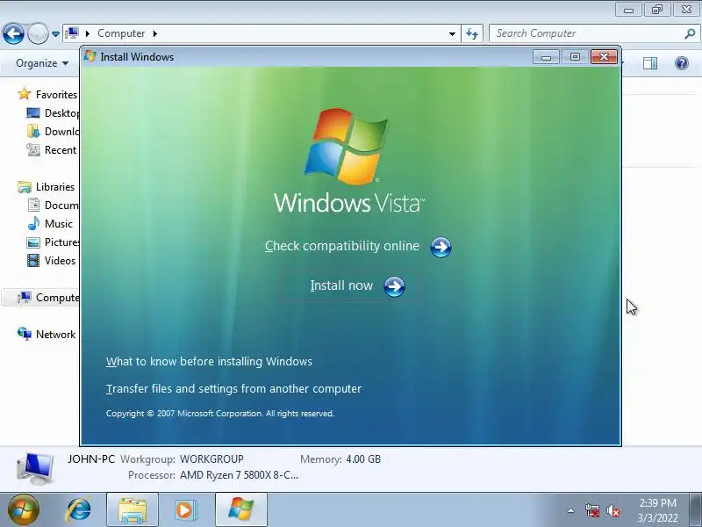Switch to Windows Explorer taskbar button
Image resolution: width=702 pixels, height=527 pixels.
[133, 510]
